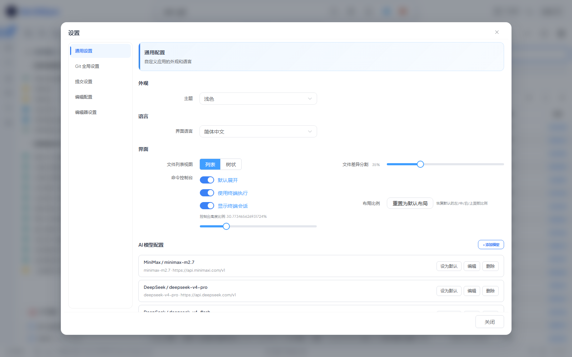Close the settings dialog with the X icon
This screenshot has height=357, width=572.
pos(497,32)
